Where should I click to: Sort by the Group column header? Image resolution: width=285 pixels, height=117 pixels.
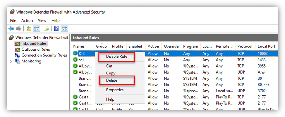[x=102, y=47]
